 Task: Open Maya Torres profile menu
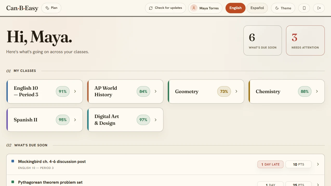click(x=205, y=8)
